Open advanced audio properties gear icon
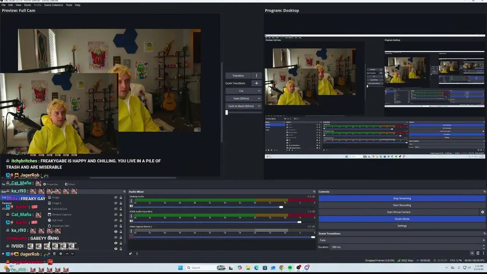 pos(131,254)
